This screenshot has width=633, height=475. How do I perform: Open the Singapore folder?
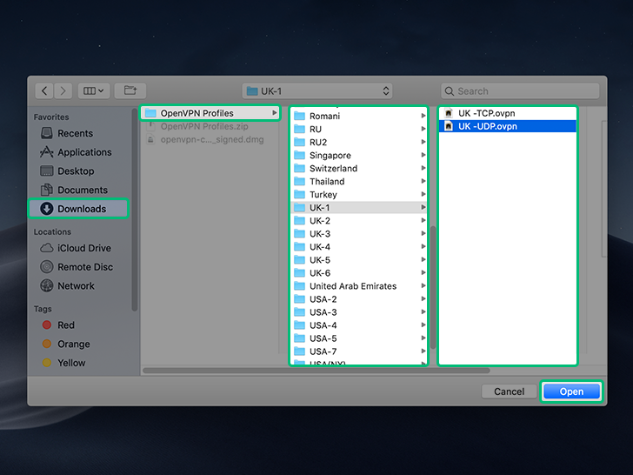[x=358, y=155]
